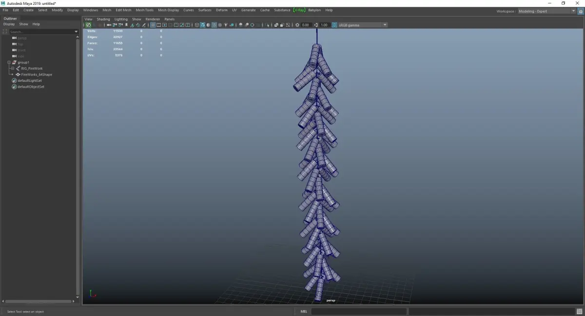Screen dimensions: 585x316
Task: Click the Use Default Material icon
Action: click(208, 25)
